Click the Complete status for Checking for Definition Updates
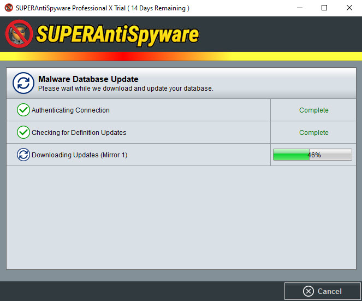 314,133
